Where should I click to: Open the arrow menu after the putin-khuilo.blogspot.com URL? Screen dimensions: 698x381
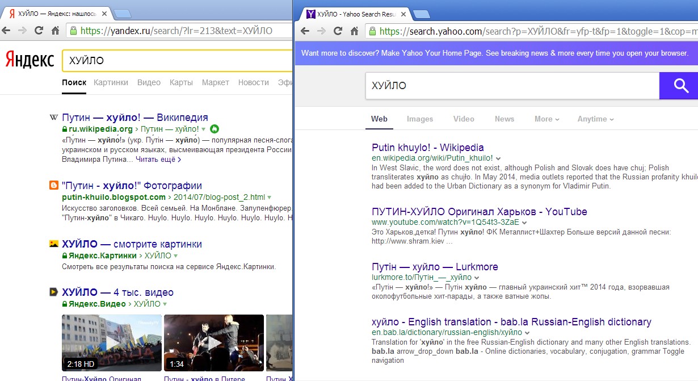coord(270,198)
